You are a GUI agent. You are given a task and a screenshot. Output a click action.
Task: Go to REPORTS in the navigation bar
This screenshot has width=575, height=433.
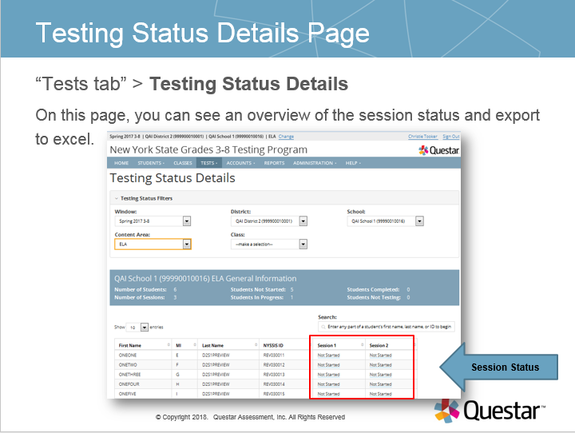pyautogui.click(x=274, y=163)
